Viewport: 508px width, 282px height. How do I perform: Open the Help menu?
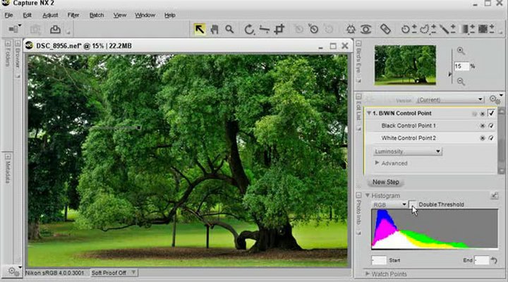[x=170, y=16]
